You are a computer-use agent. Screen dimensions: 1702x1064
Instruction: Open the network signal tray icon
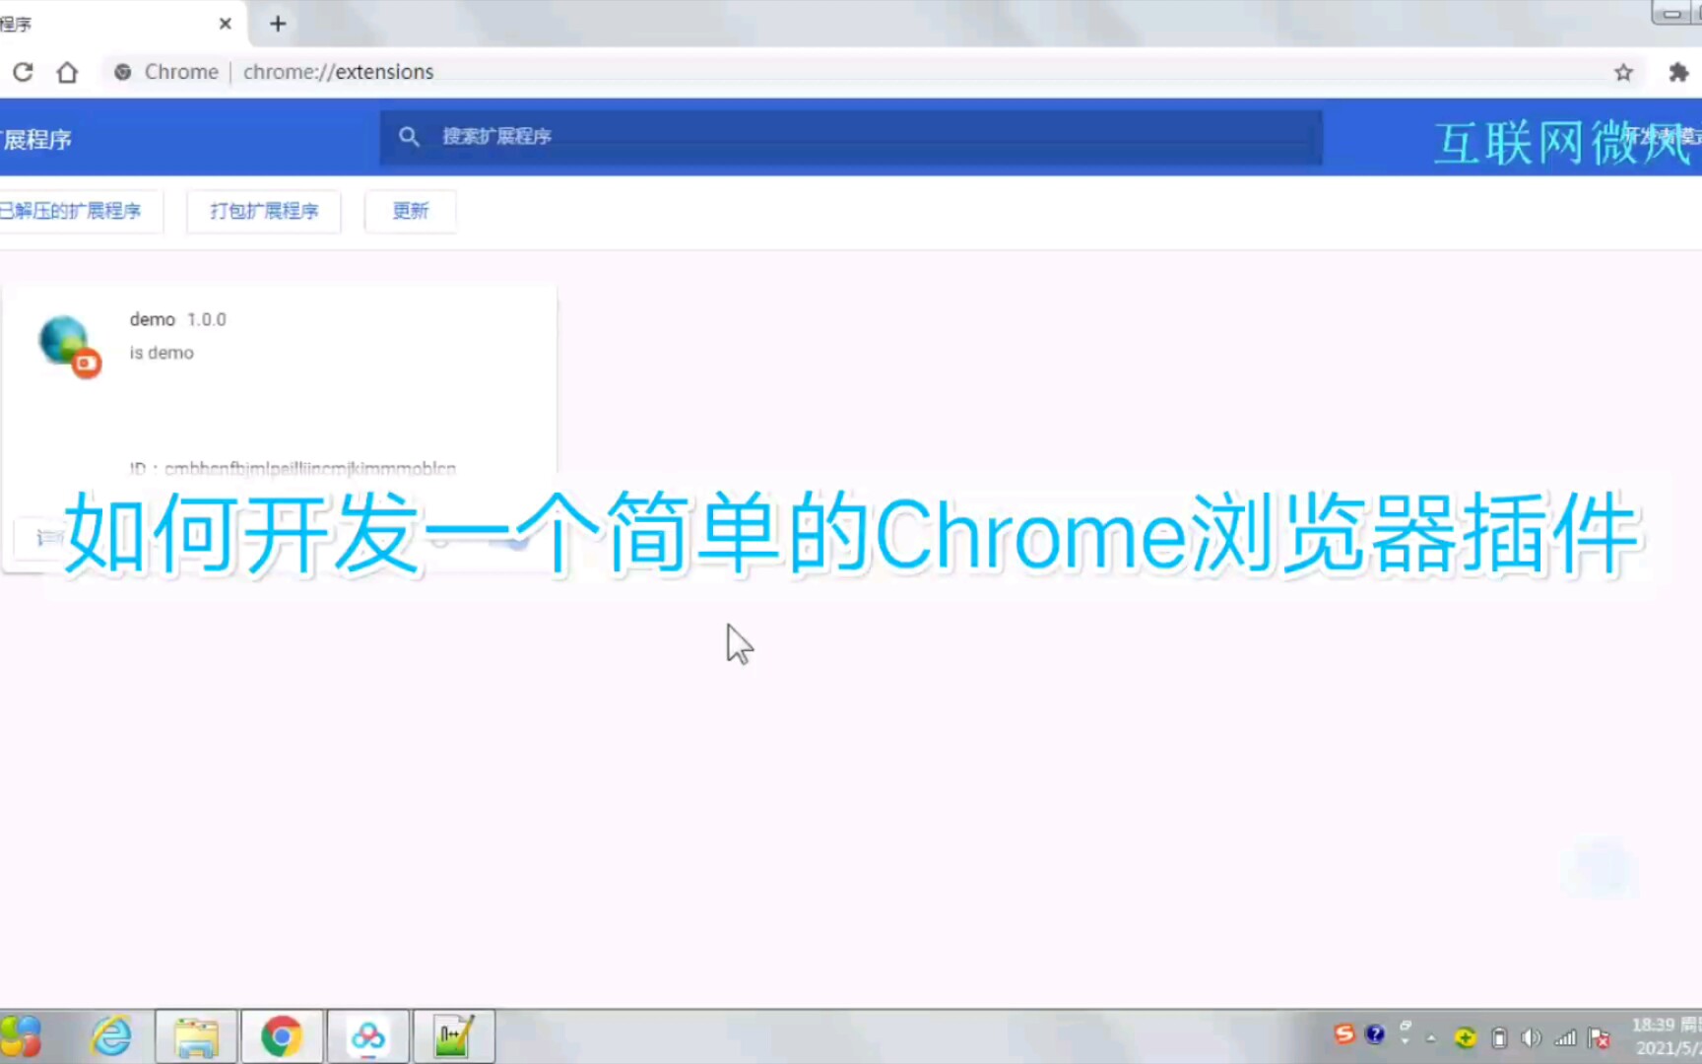click(1565, 1037)
